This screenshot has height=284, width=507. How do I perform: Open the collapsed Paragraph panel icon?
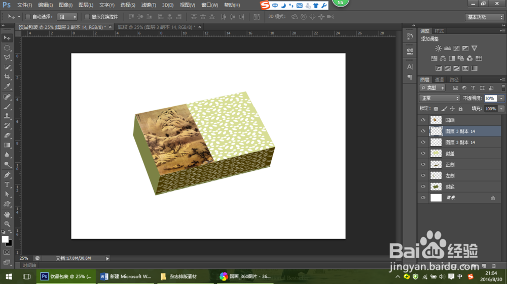pos(410,77)
